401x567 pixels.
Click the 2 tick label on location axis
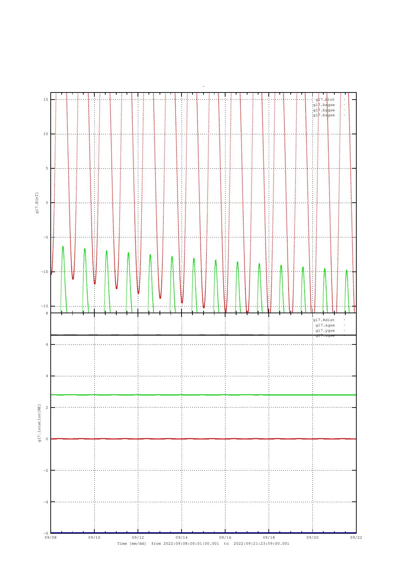[x=47, y=408]
